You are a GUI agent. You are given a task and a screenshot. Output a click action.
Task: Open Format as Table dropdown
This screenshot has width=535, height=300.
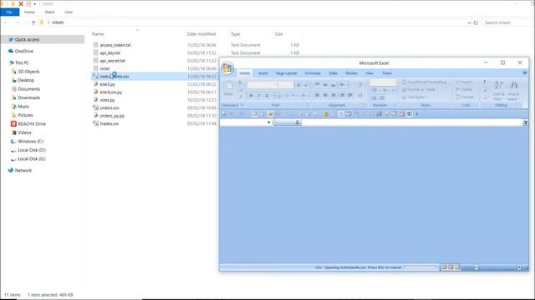[419, 90]
